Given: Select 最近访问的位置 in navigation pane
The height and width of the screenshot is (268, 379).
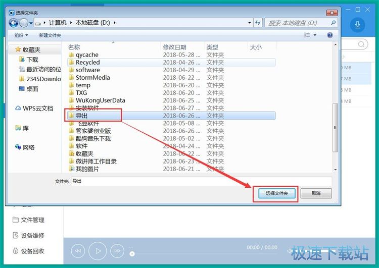Looking at the screenshot, I should pyautogui.click(x=40, y=69).
